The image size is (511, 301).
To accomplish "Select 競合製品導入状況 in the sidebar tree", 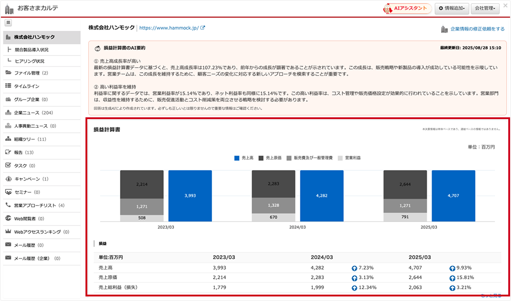I will click(31, 50).
